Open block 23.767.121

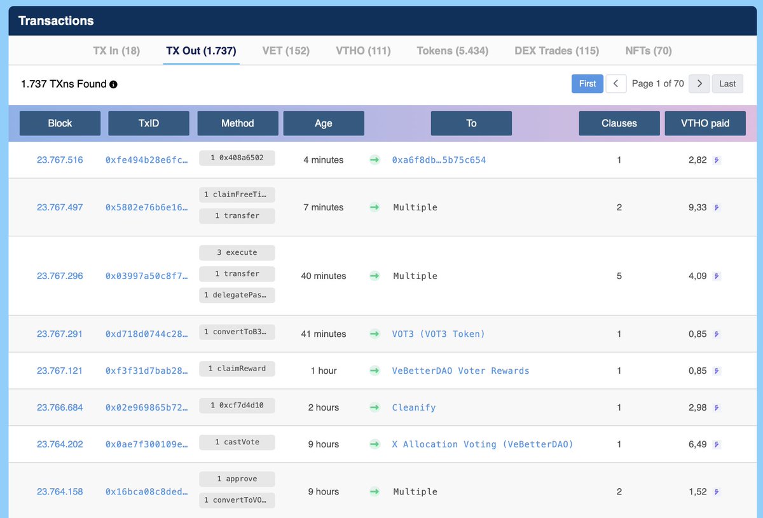click(60, 371)
